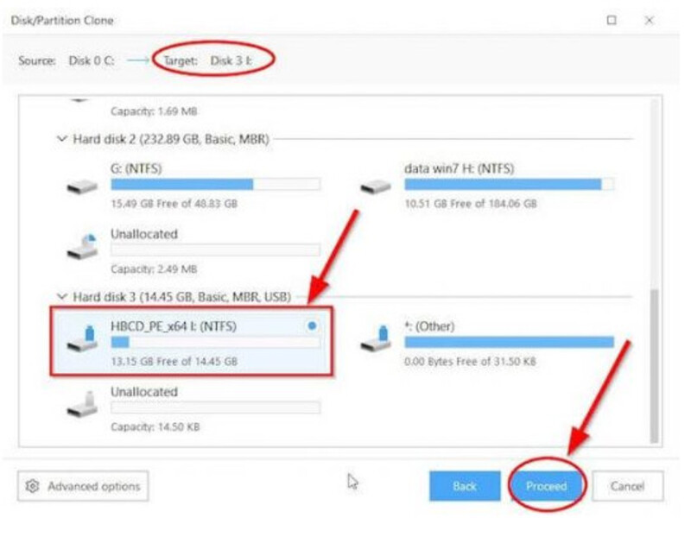Image resolution: width=691 pixels, height=537 pixels.
Task: Close the Disk/Partition Clone window
Action: 650,20
